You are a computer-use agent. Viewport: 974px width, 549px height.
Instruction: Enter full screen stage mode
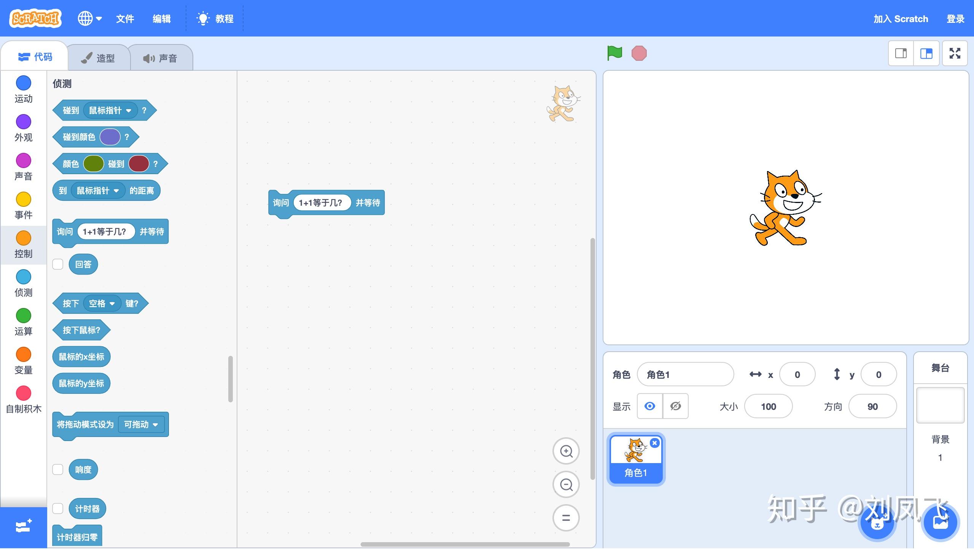point(955,53)
